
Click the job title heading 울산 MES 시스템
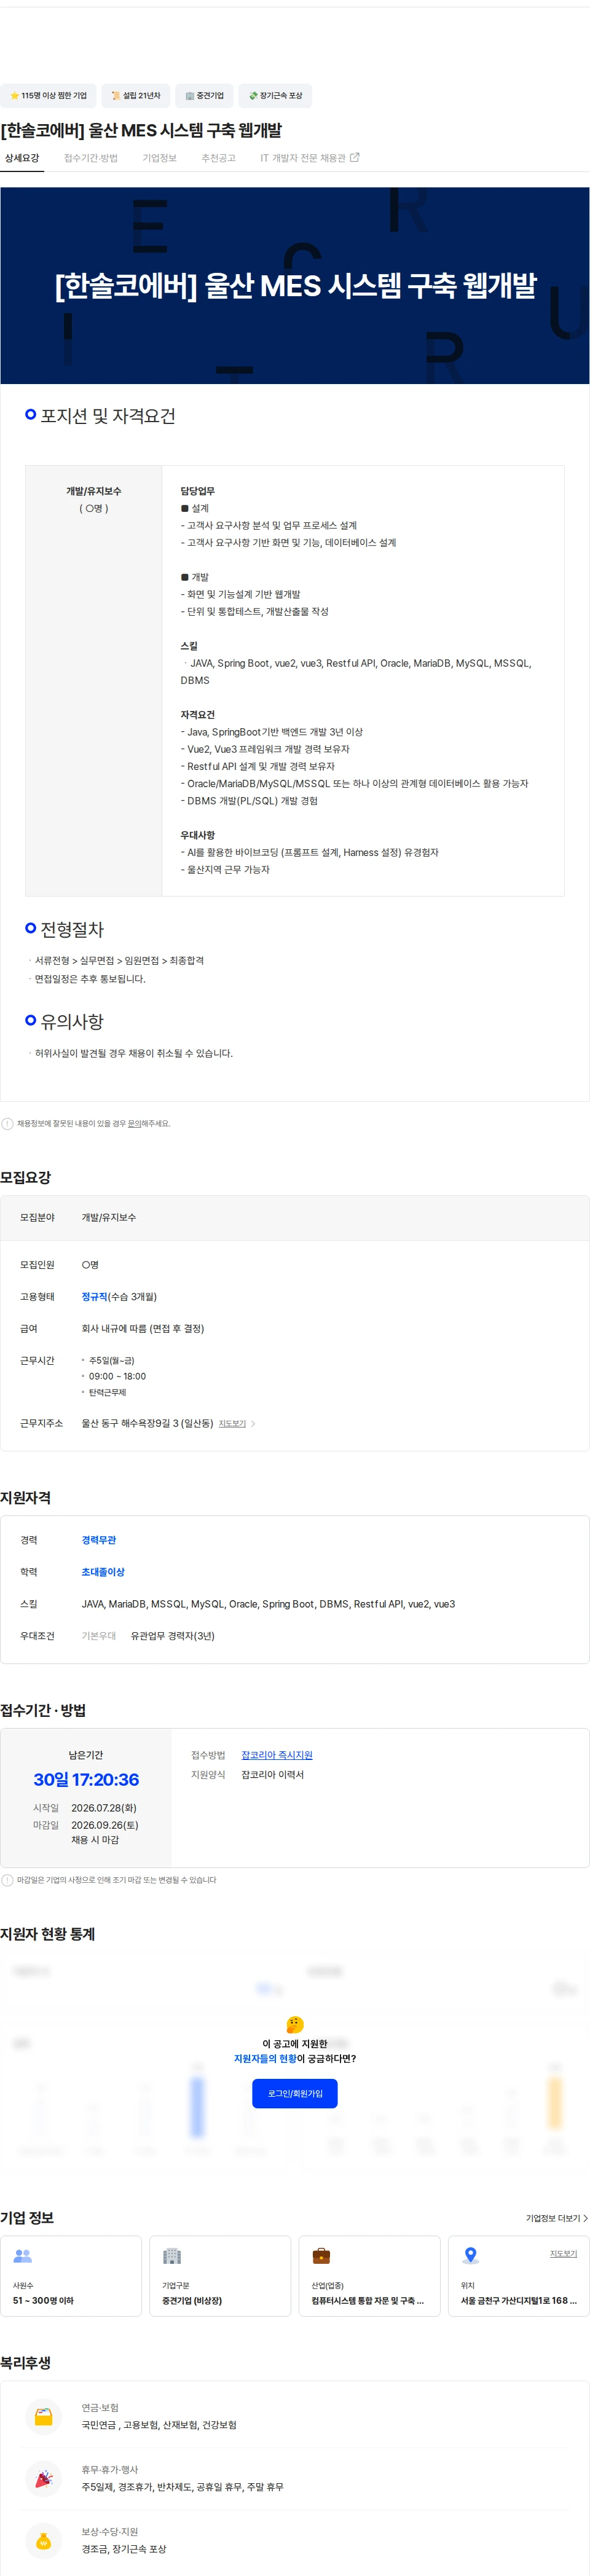pos(141,130)
